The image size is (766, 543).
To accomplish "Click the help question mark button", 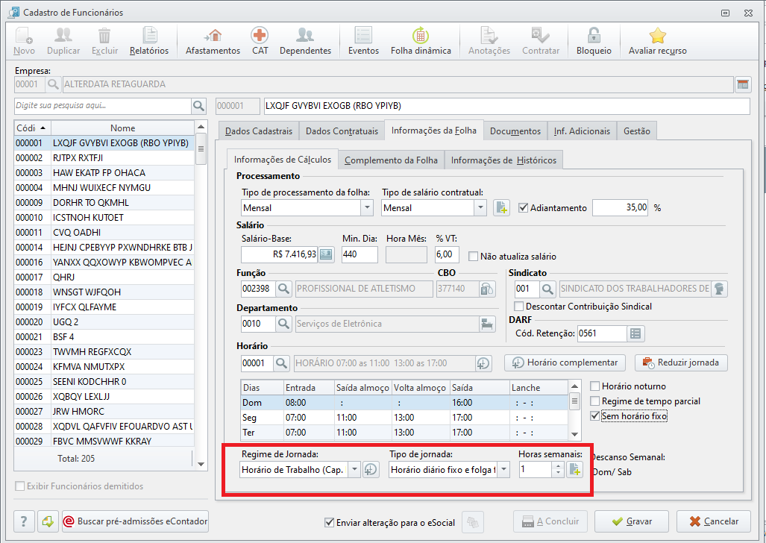I will tap(24, 521).
